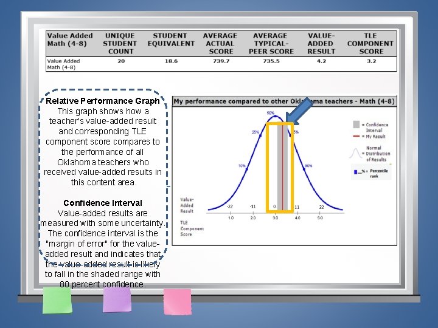Click the typical-peer score "735.5"
Viewport: 438px width, 328px height.
[271, 61]
